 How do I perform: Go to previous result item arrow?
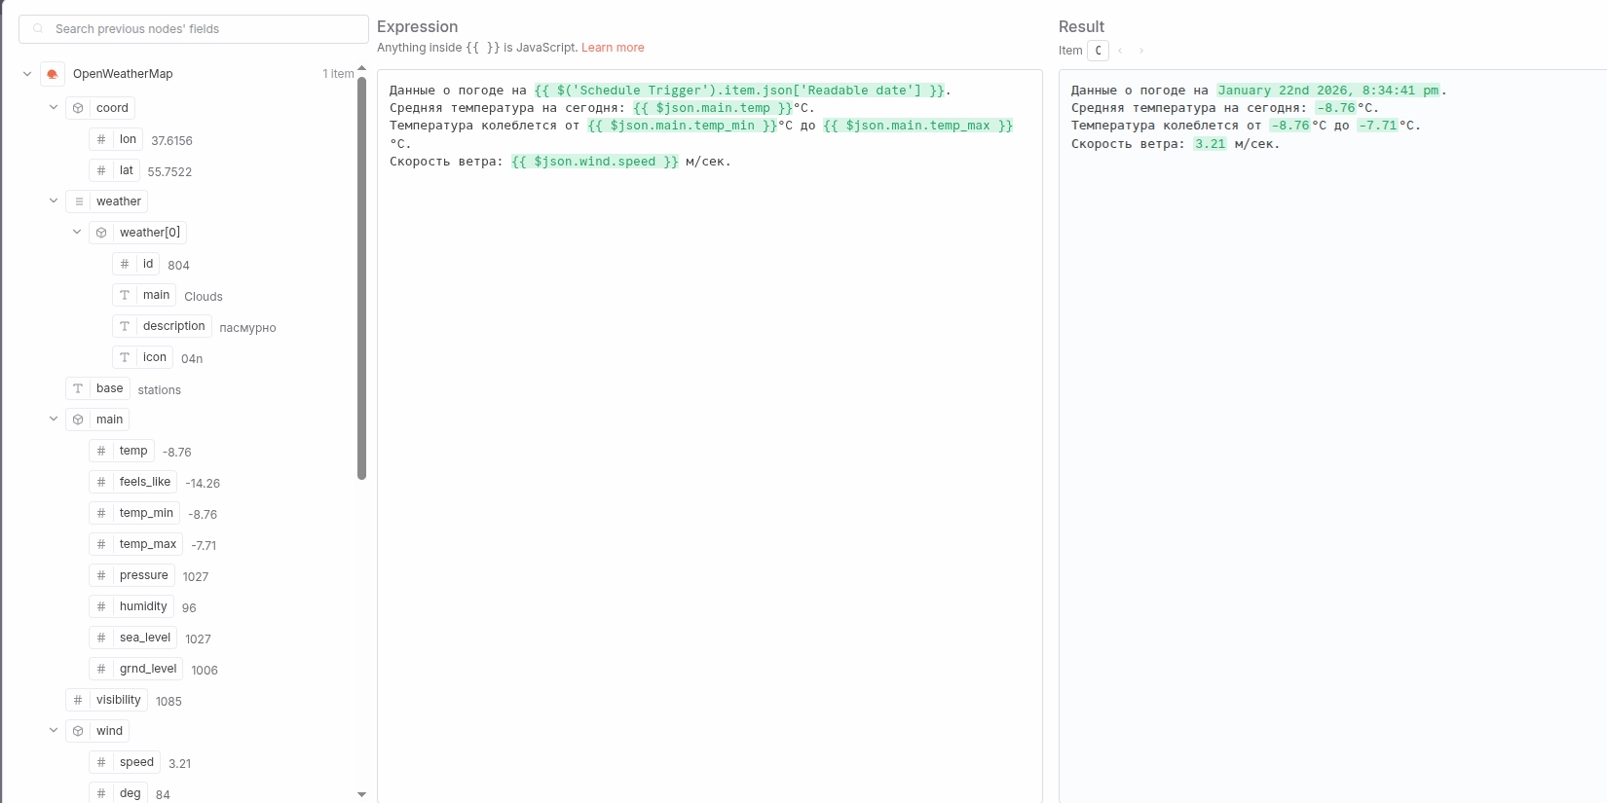click(x=1120, y=51)
